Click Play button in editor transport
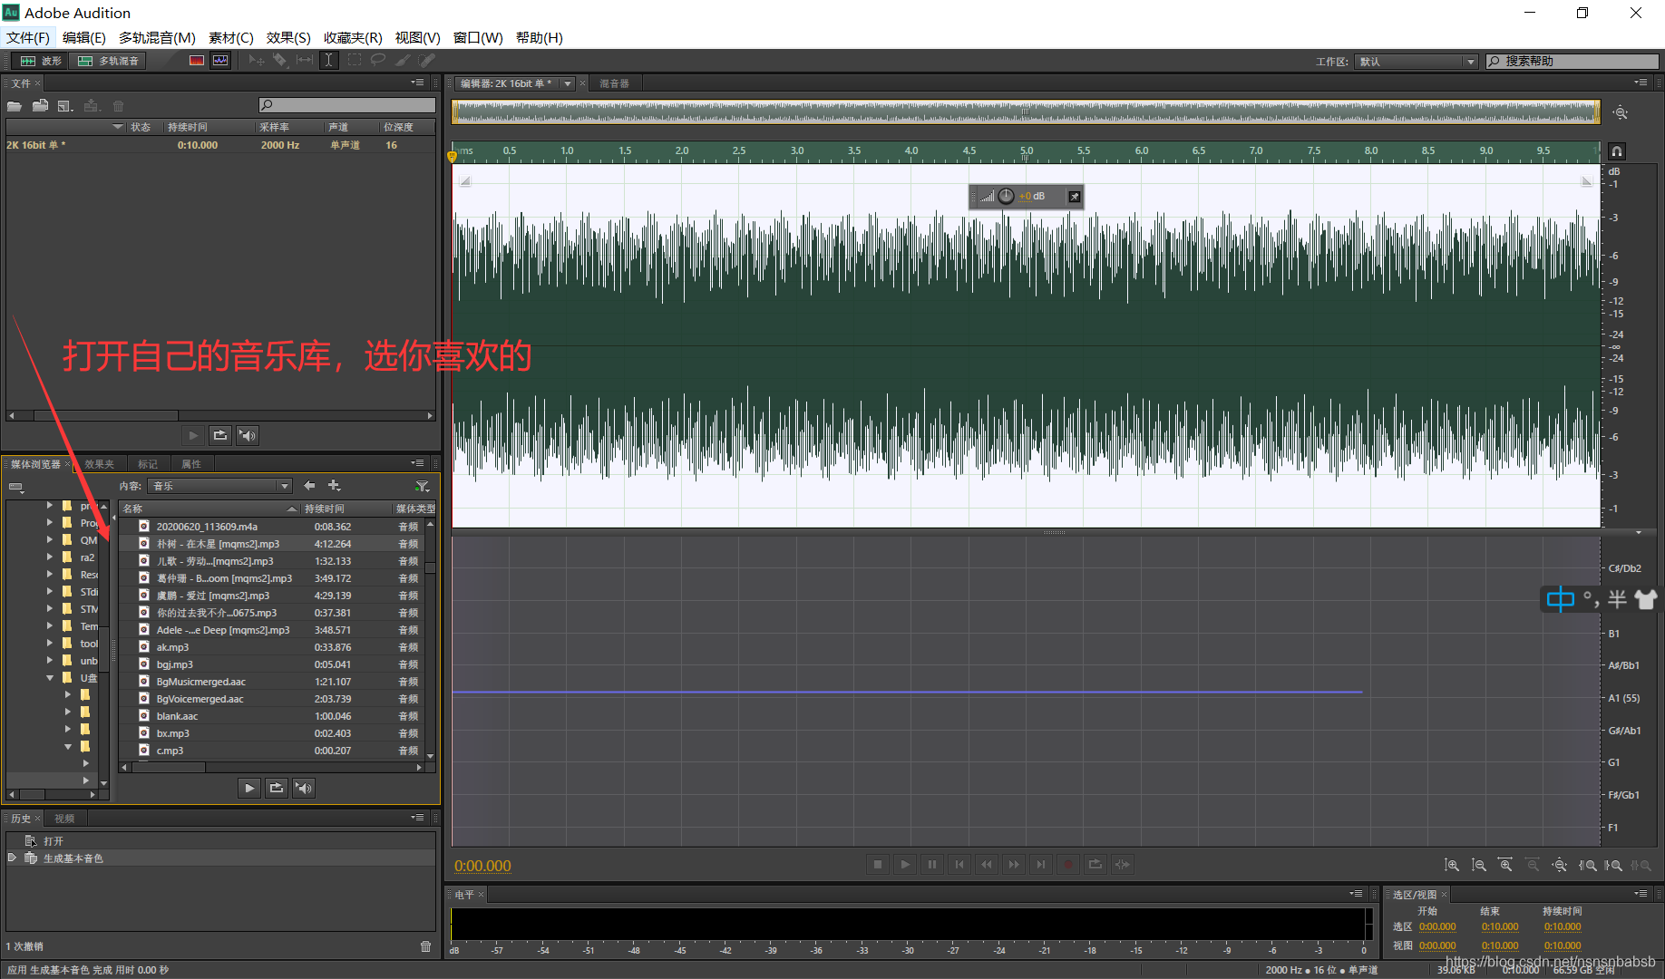The width and height of the screenshot is (1665, 979). 904,865
